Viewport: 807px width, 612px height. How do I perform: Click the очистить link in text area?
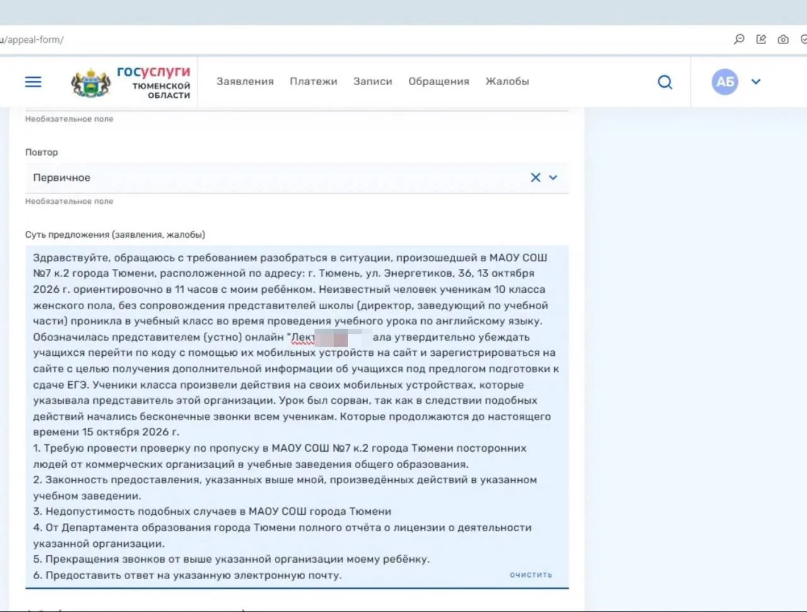pyautogui.click(x=531, y=575)
